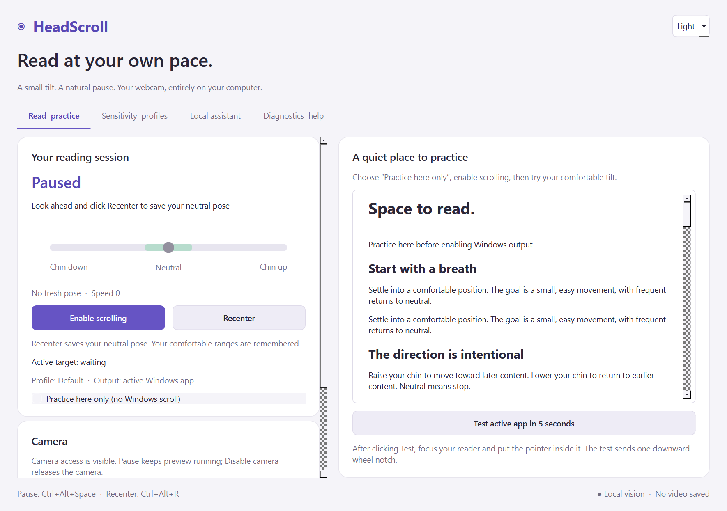Click the left panel scrollbar up arrow

coord(324,140)
